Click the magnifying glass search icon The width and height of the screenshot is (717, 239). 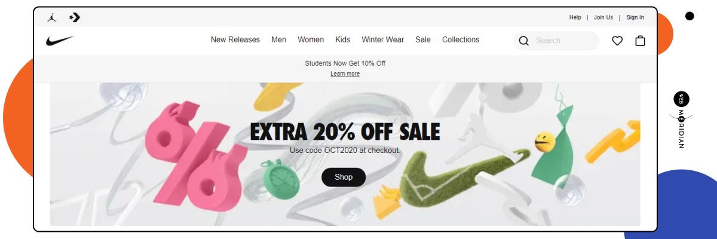click(524, 41)
